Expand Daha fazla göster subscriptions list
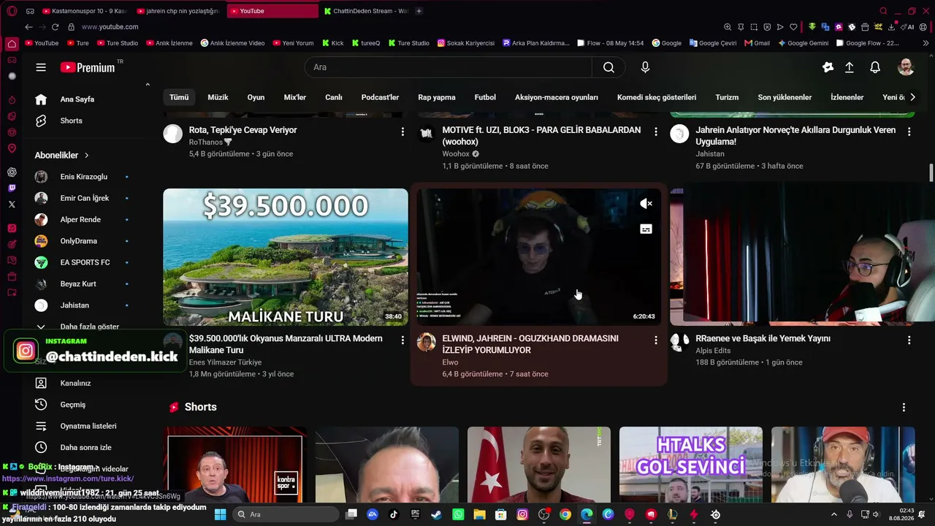This screenshot has height=526, width=935. (x=88, y=327)
